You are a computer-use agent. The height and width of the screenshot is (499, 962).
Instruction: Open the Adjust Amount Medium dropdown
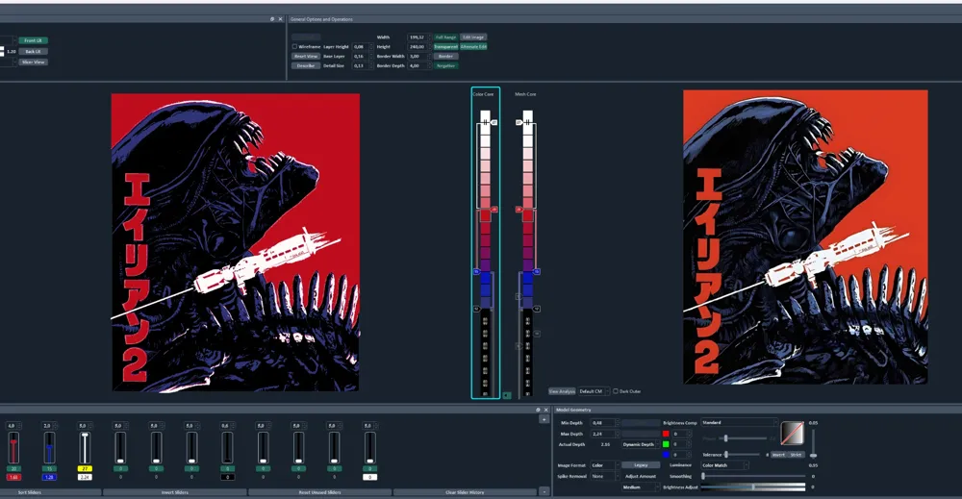tap(641, 487)
